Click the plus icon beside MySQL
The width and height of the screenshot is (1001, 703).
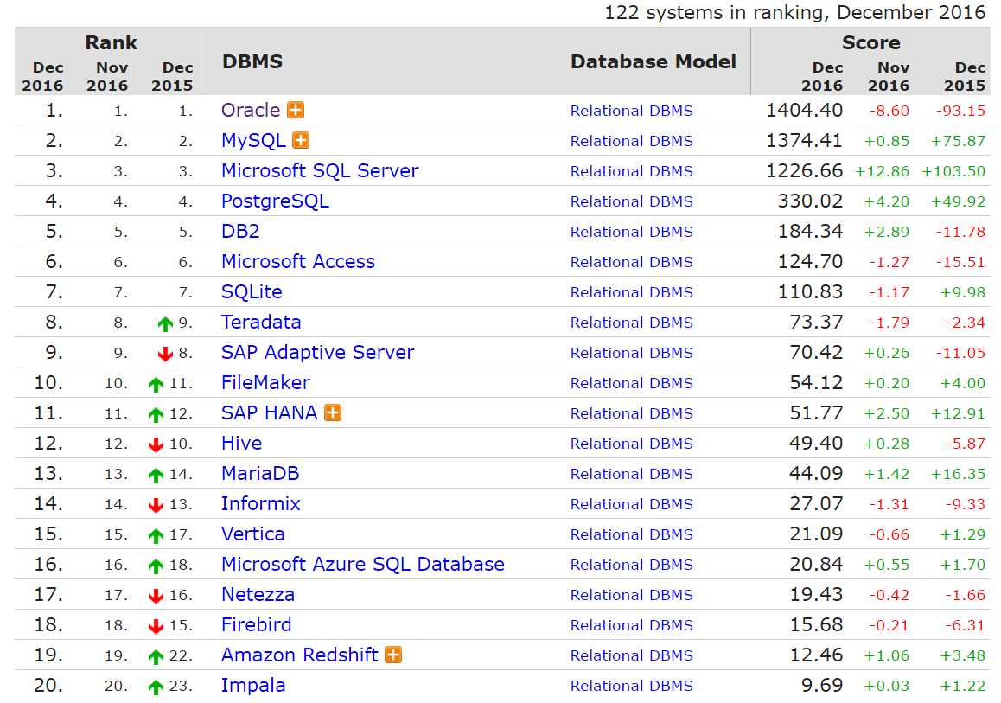click(301, 140)
